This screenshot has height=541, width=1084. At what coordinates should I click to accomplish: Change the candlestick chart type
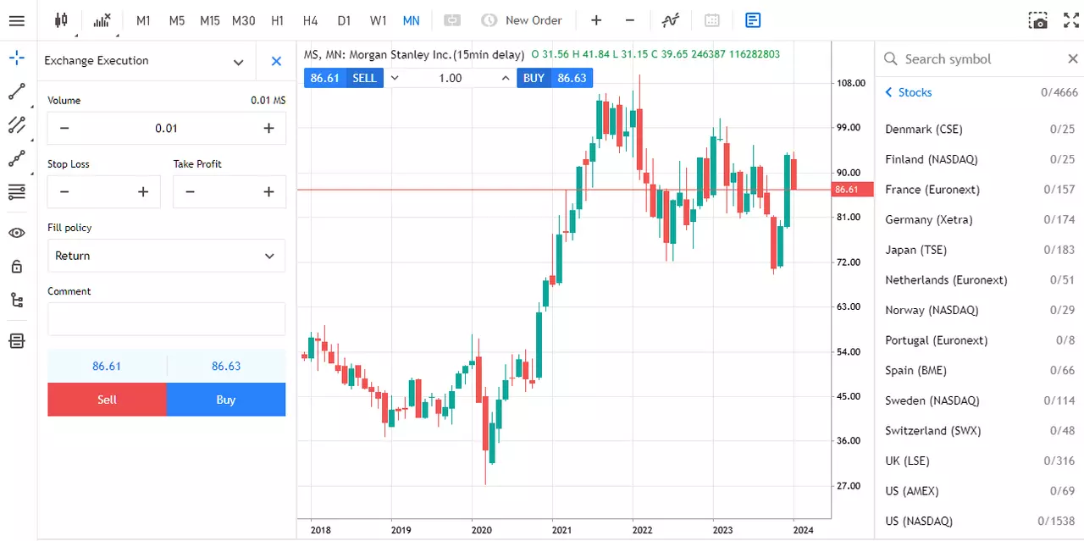pos(61,20)
